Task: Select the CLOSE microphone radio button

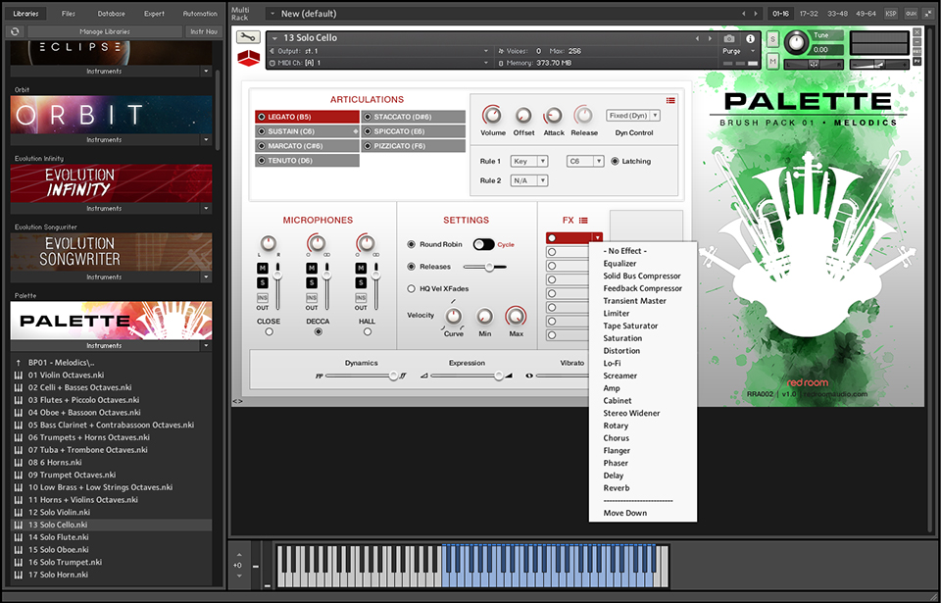Action: point(269,331)
